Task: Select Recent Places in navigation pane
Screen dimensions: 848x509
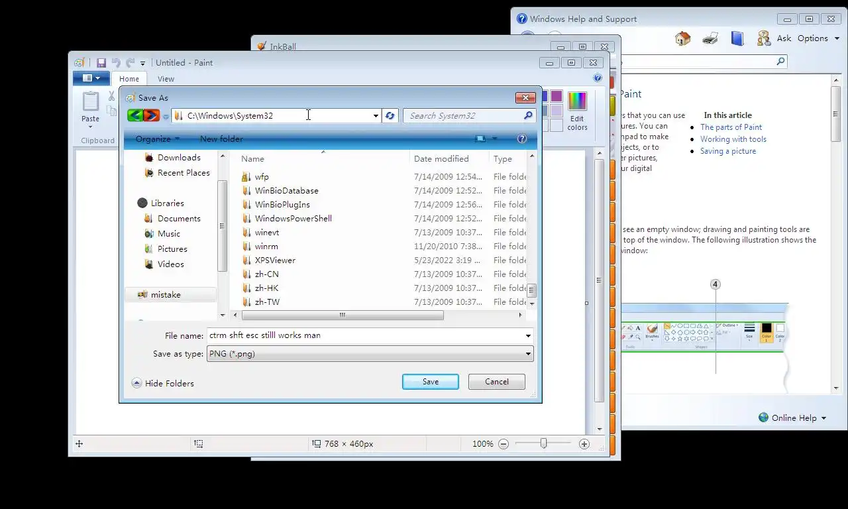Action: (x=177, y=173)
